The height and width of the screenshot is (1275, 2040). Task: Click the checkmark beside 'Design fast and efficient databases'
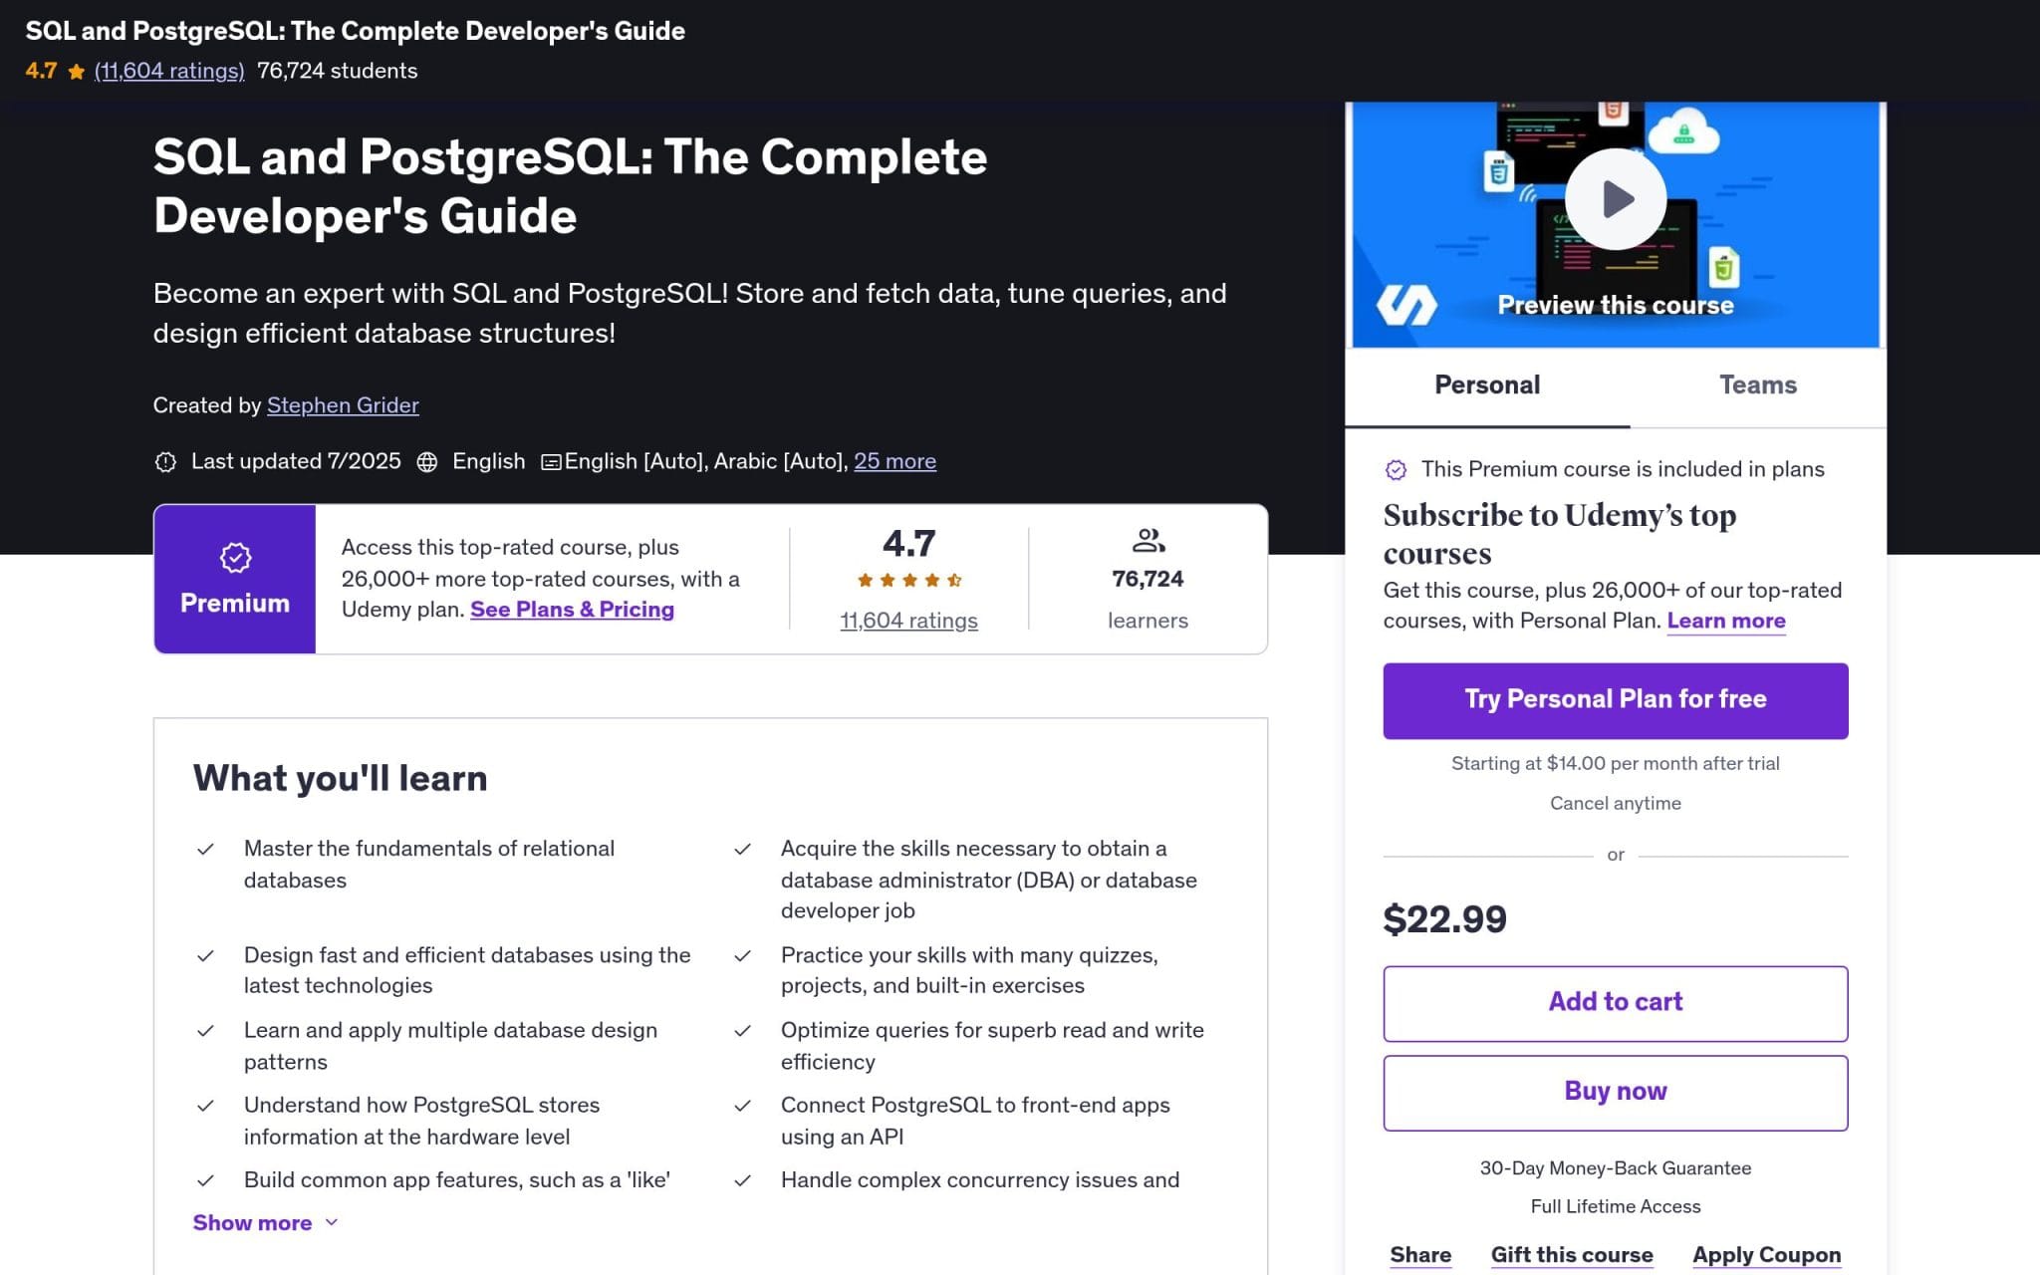coord(205,956)
